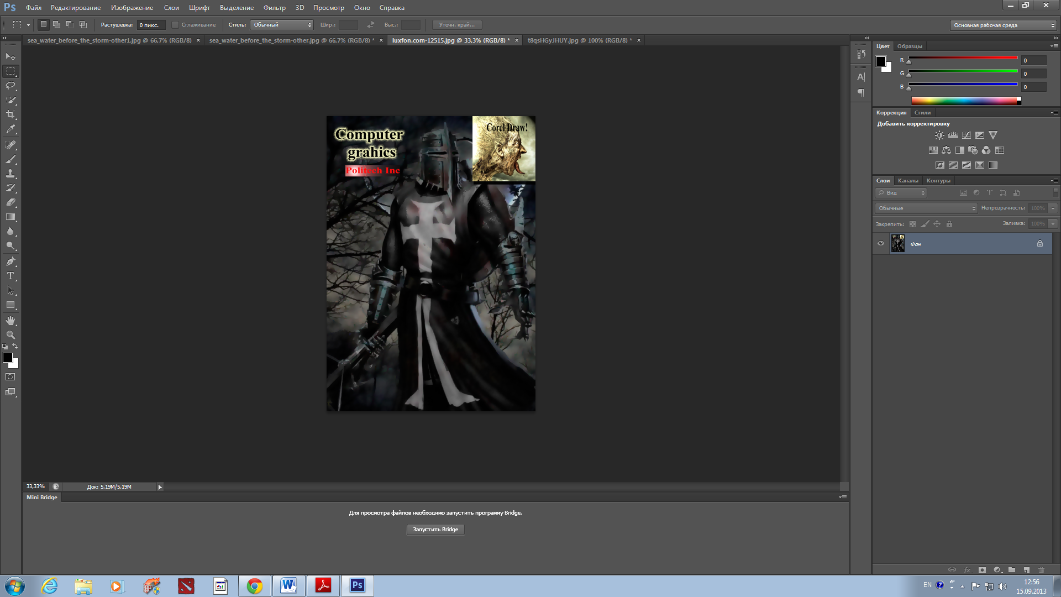
Task: Open the Фильтр menu
Action: coord(274,8)
